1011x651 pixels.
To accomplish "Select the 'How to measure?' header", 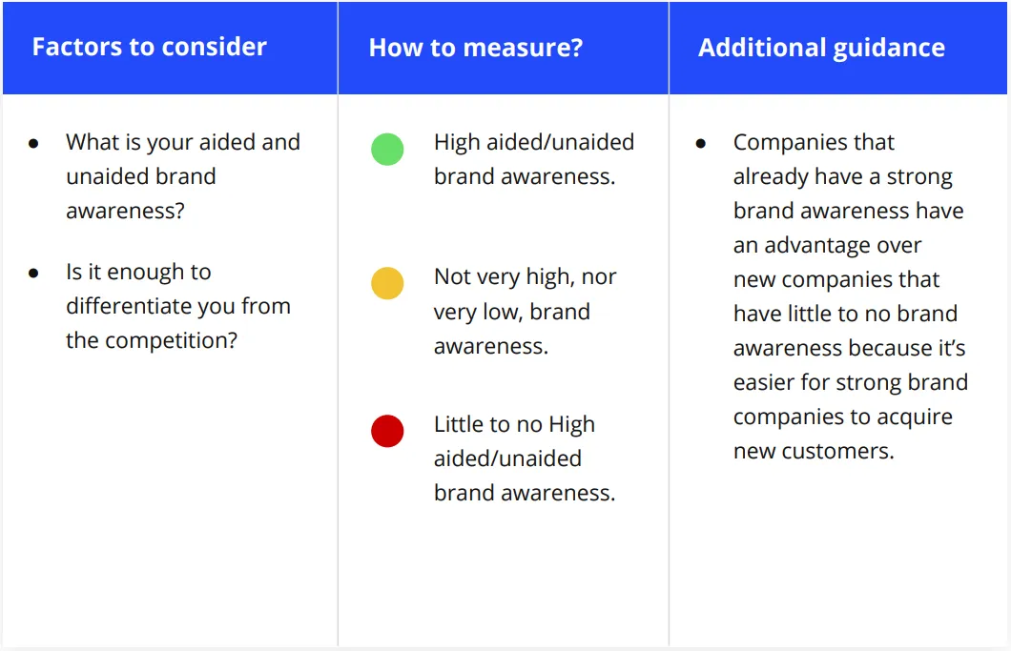I will click(x=476, y=48).
